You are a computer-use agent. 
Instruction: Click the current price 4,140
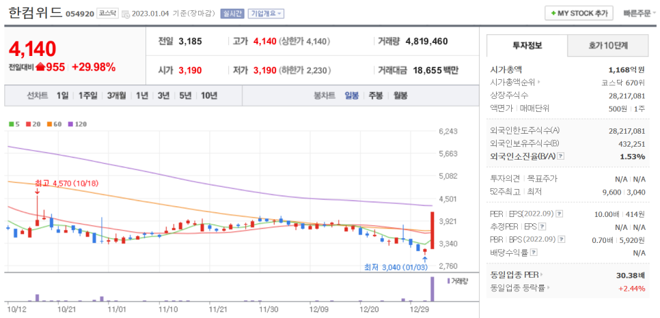pyautogui.click(x=32, y=49)
